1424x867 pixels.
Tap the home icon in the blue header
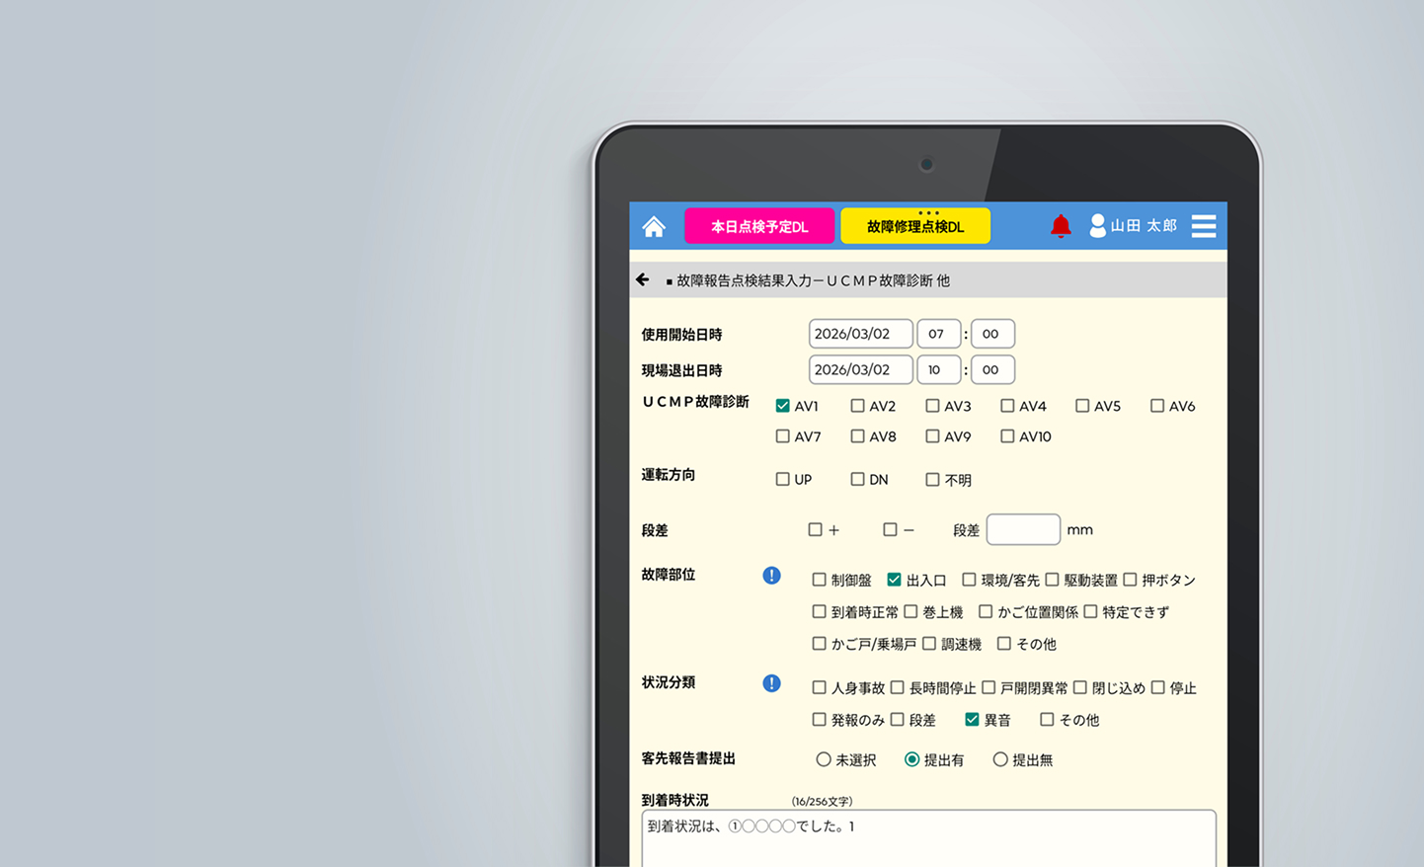[654, 226]
